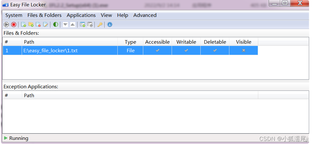Viewport: 312px width, 145px height.
Task: Click the Type column header
Action: [130, 42]
